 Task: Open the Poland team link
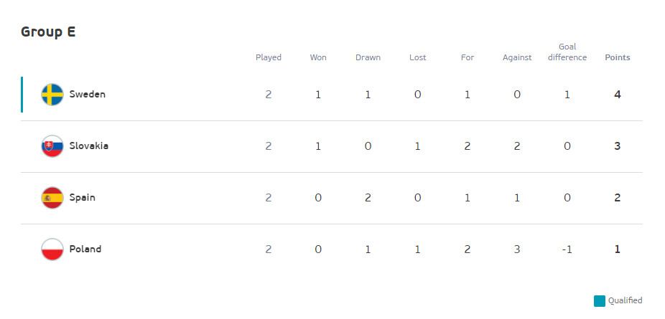pyautogui.click(x=85, y=249)
